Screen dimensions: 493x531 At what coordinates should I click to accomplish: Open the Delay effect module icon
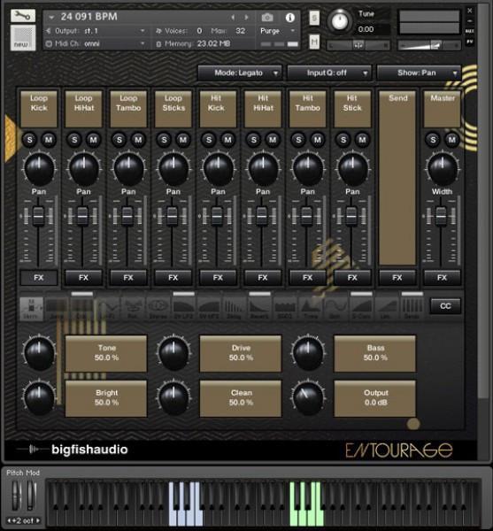[x=234, y=309]
